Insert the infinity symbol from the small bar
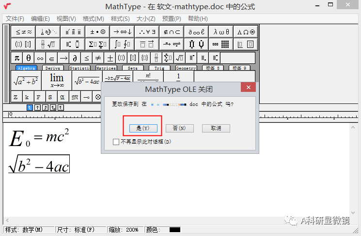The width and height of the screenshot is (361, 236). click(40, 58)
